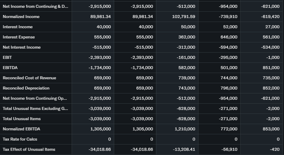Click the EBIT row label
This screenshot has height=155, width=284.
coord(7,57)
